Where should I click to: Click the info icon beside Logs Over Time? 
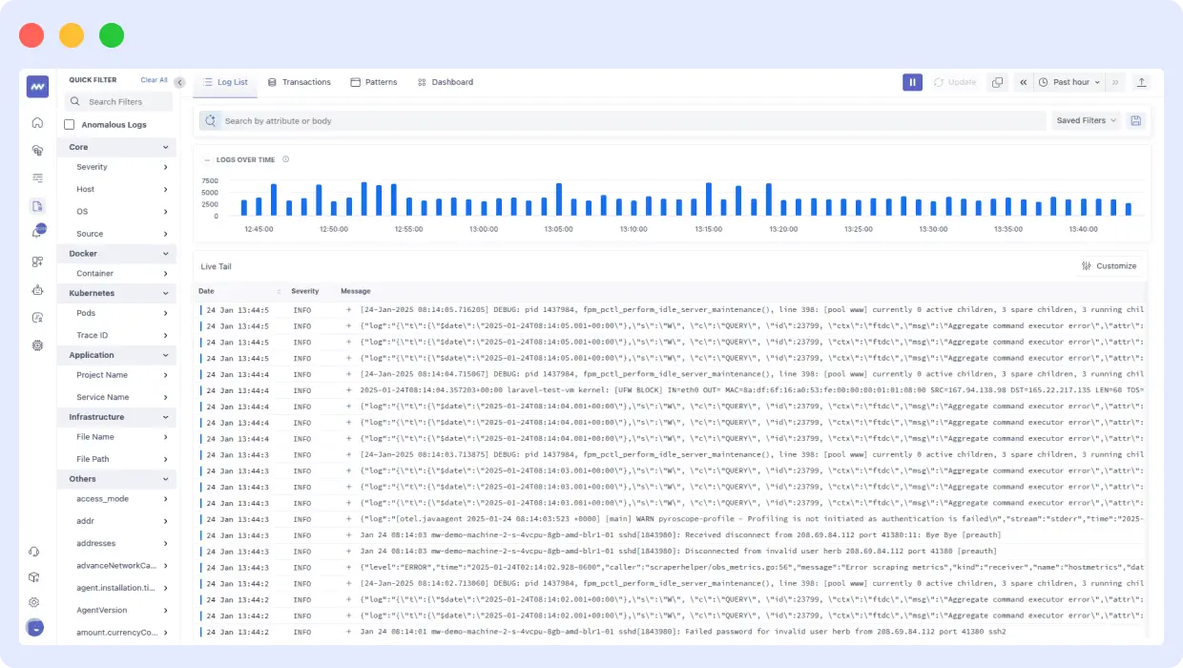285,159
